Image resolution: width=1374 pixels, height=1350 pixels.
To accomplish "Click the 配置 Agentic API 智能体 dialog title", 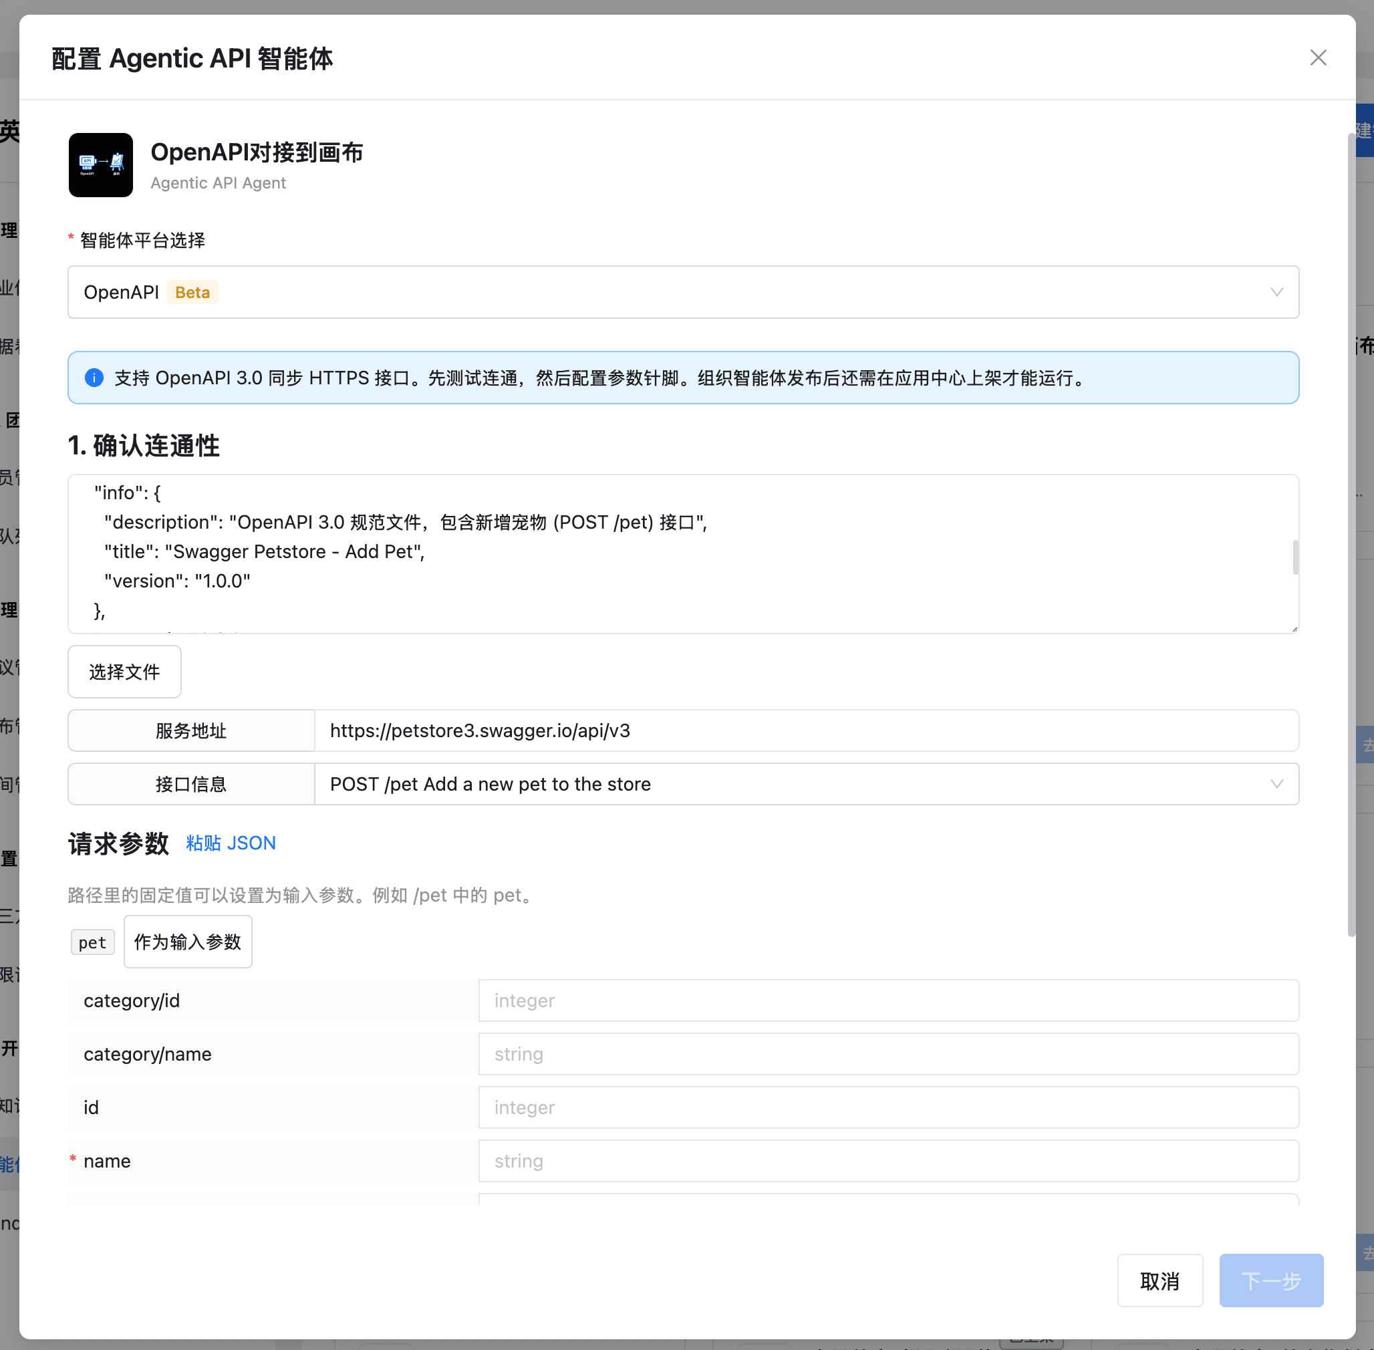I will [x=192, y=58].
